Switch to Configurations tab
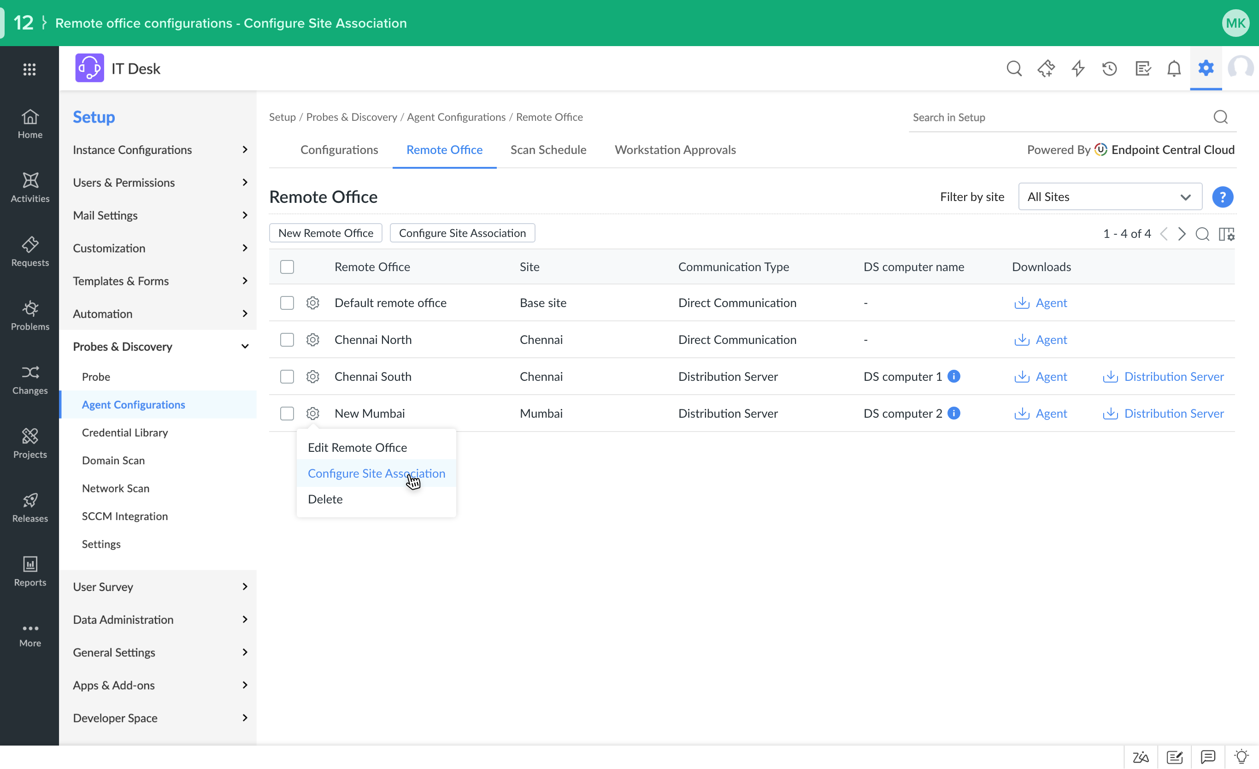 [339, 150]
